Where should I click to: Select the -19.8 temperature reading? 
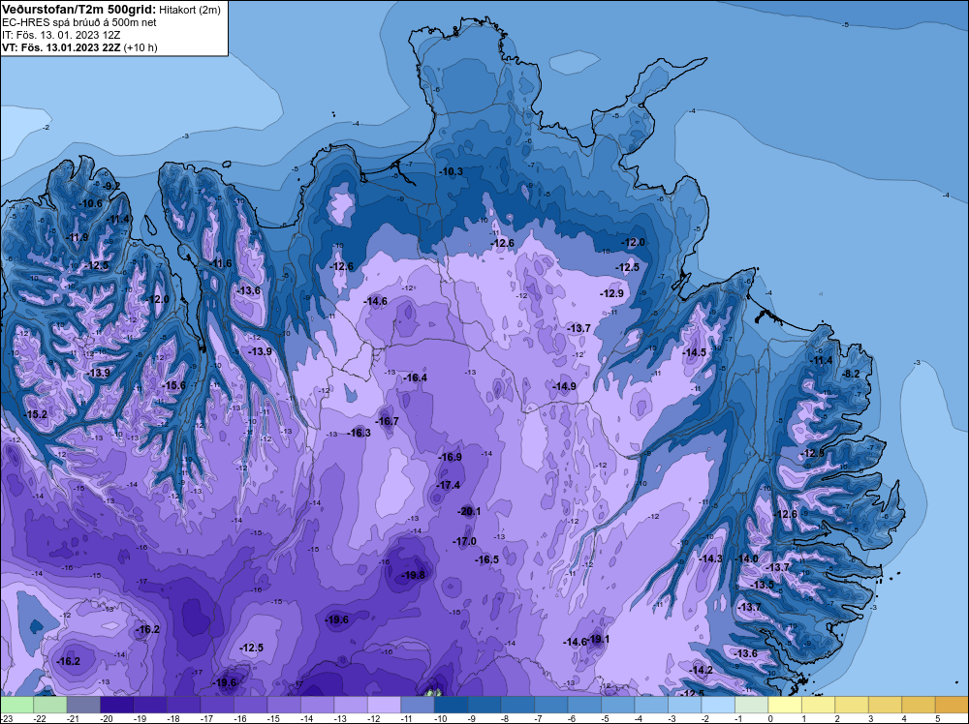tap(414, 575)
